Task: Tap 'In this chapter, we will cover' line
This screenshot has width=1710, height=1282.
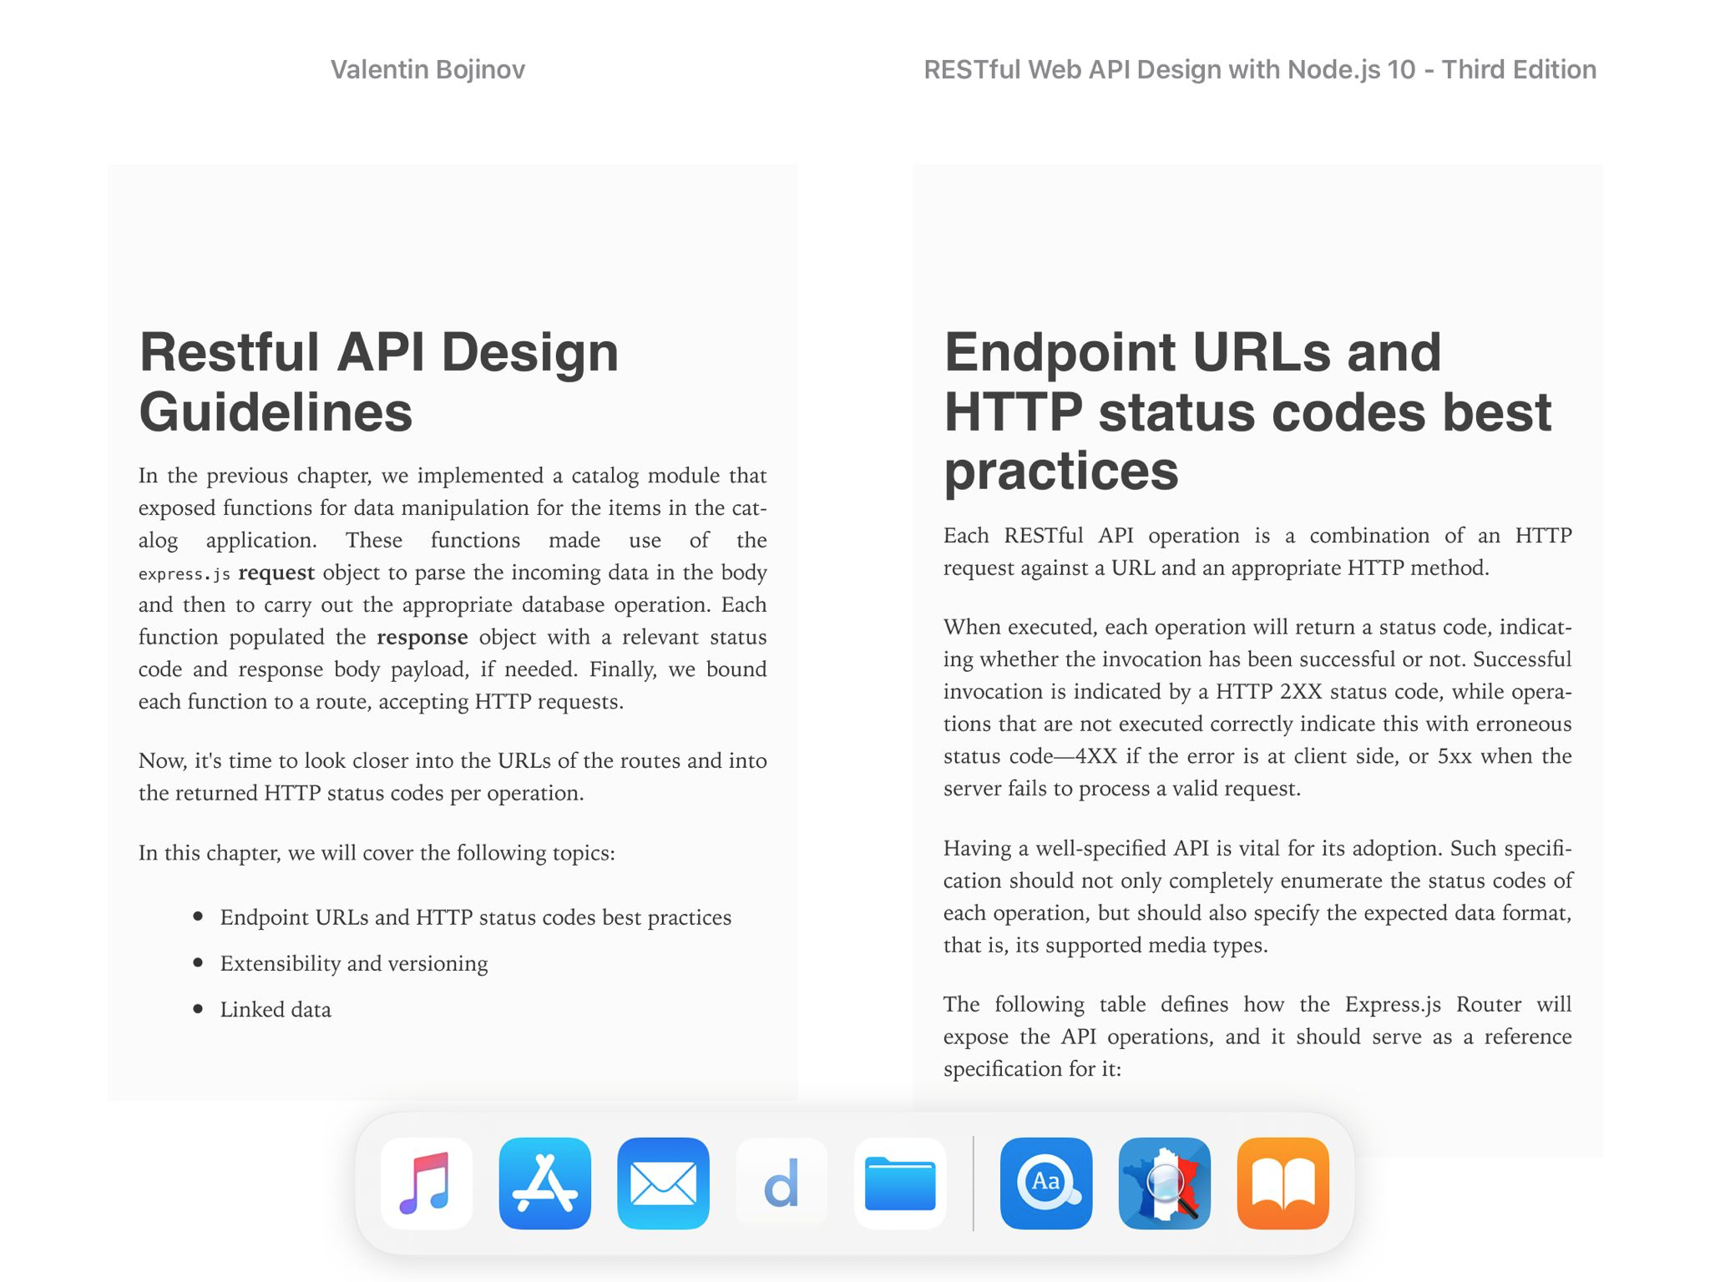Action: coord(377,853)
